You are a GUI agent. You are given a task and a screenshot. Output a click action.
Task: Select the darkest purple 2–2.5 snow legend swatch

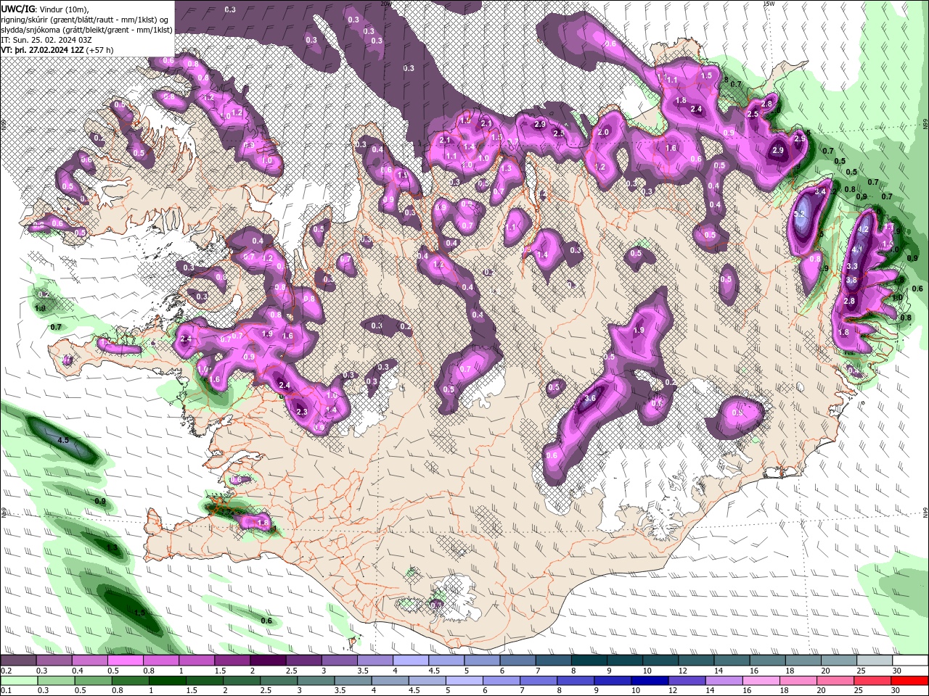click(268, 660)
